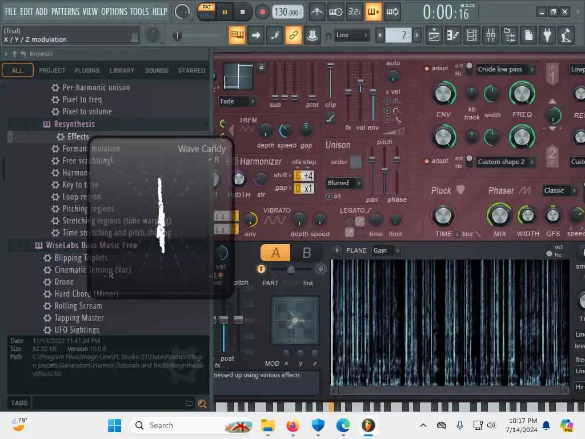This screenshot has width=585, height=439.
Task: Collapse the Resynthesis folder
Action: pyautogui.click(x=74, y=124)
